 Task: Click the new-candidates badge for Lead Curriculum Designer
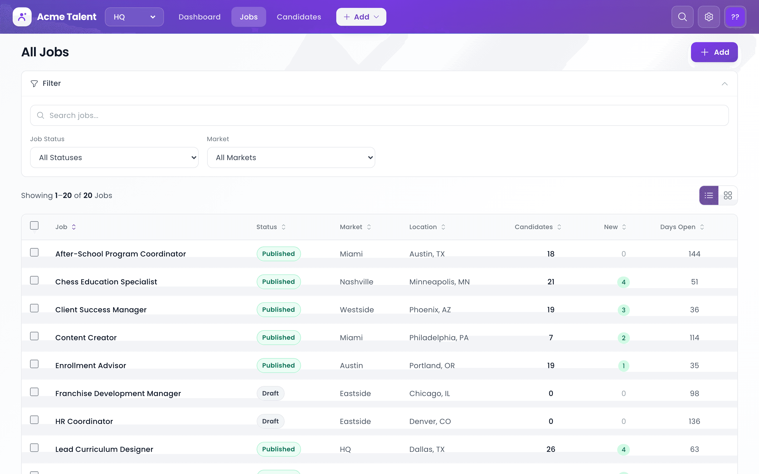point(624,449)
